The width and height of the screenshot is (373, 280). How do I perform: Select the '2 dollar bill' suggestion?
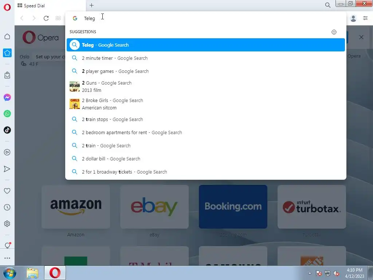pos(205,159)
